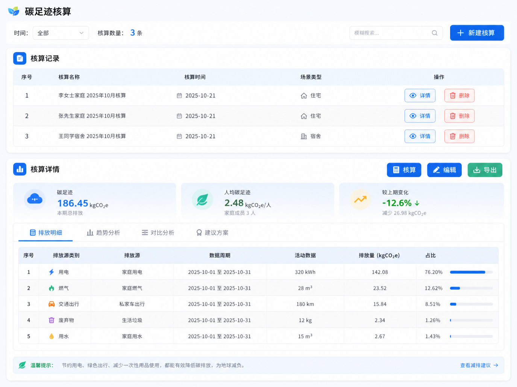Click the 186.45 carbon footprint value
517x387 pixels.
[x=73, y=203]
